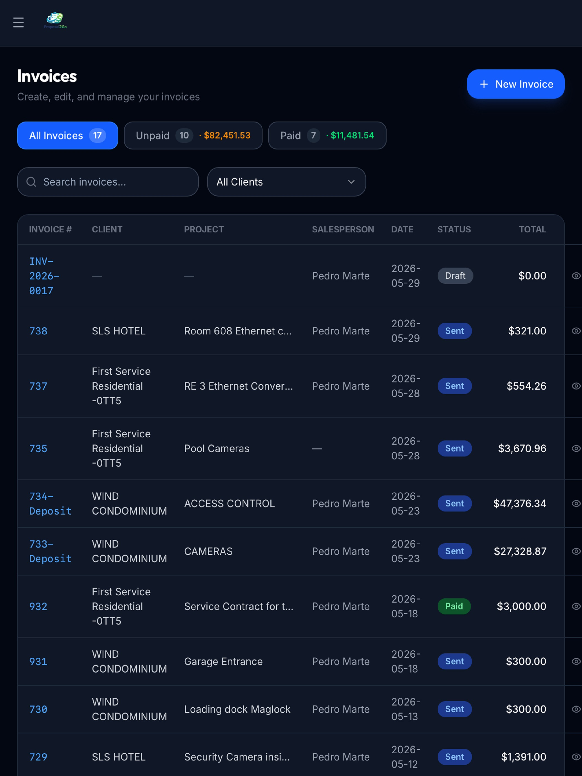
Task: Switch to the Paid invoices tab
Action: pyautogui.click(x=327, y=135)
